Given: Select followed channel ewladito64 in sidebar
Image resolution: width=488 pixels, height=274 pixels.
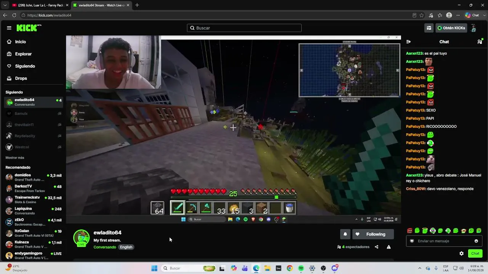Looking at the screenshot, I should 33,102.
